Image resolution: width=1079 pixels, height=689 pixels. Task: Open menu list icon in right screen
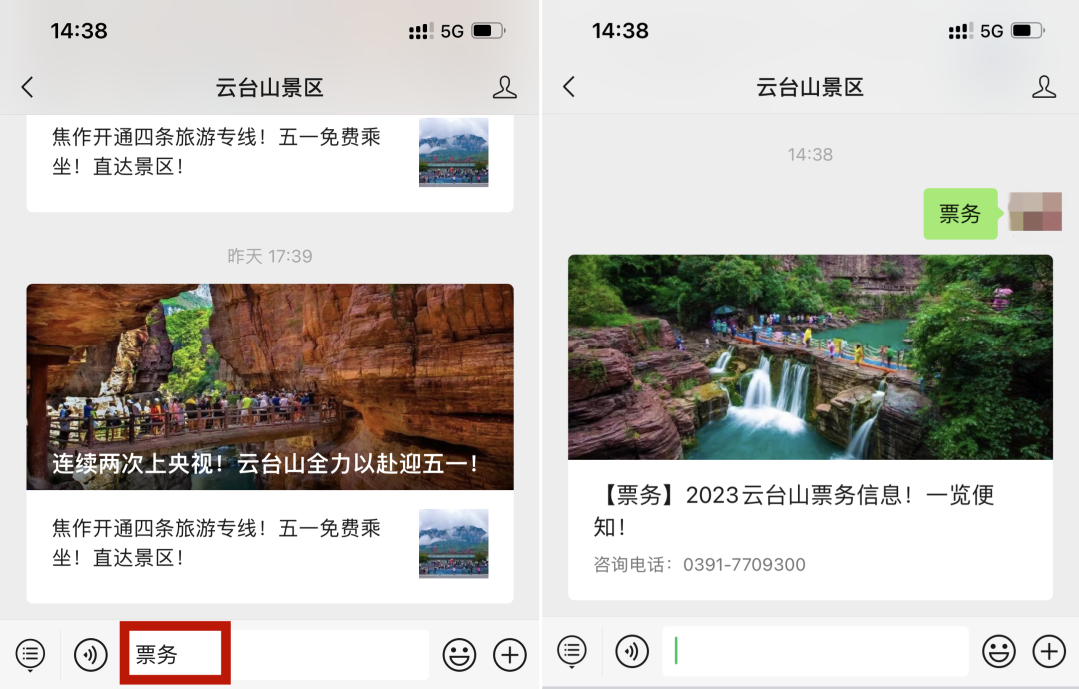[572, 652]
